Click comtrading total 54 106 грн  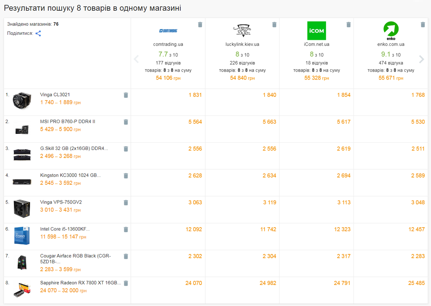point(168,78)
